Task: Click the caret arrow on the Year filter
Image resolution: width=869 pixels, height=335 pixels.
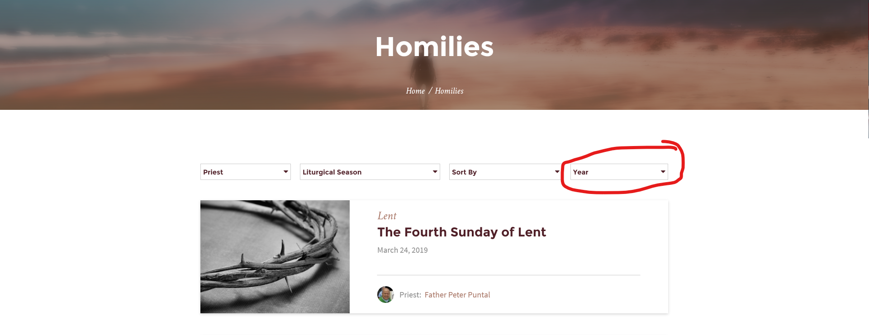Action: 663,172
